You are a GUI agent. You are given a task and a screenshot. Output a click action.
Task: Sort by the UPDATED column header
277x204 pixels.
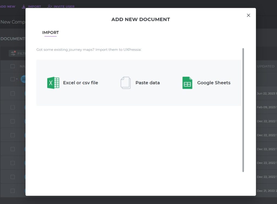click(x=266, y=66)
